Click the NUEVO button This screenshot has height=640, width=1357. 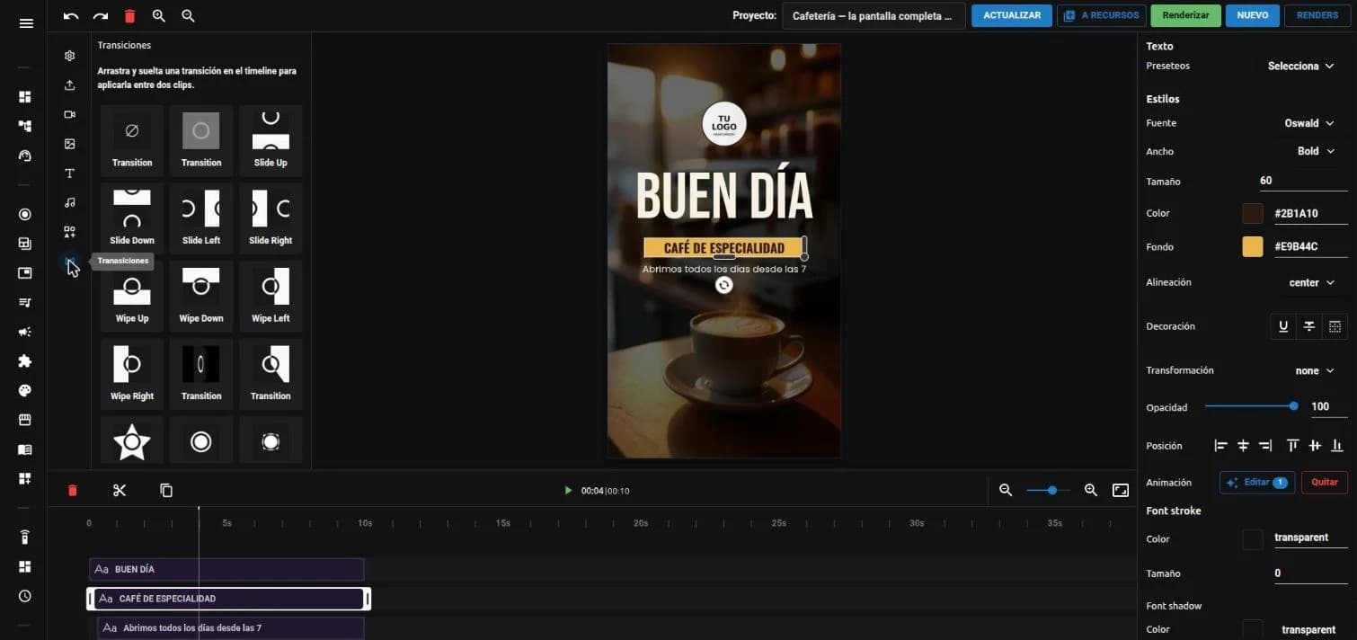pos(1253,16)
